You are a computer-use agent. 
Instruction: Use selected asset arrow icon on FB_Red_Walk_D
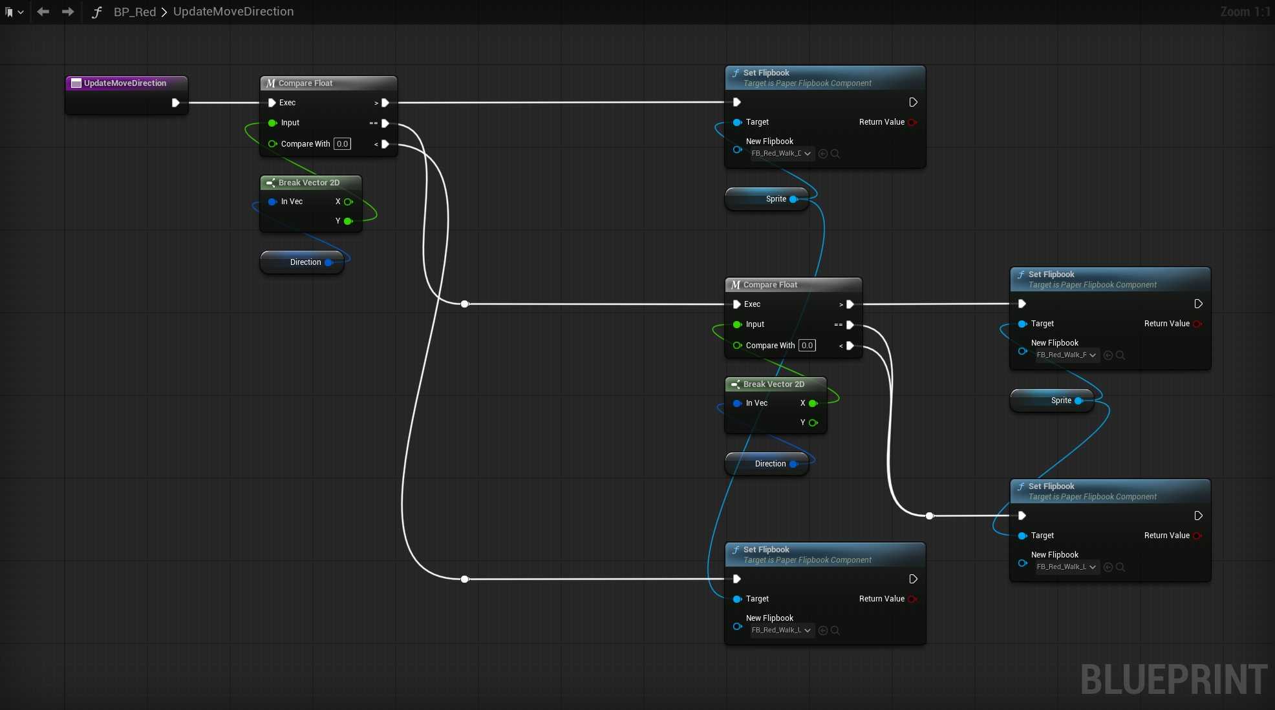[823, 154]
